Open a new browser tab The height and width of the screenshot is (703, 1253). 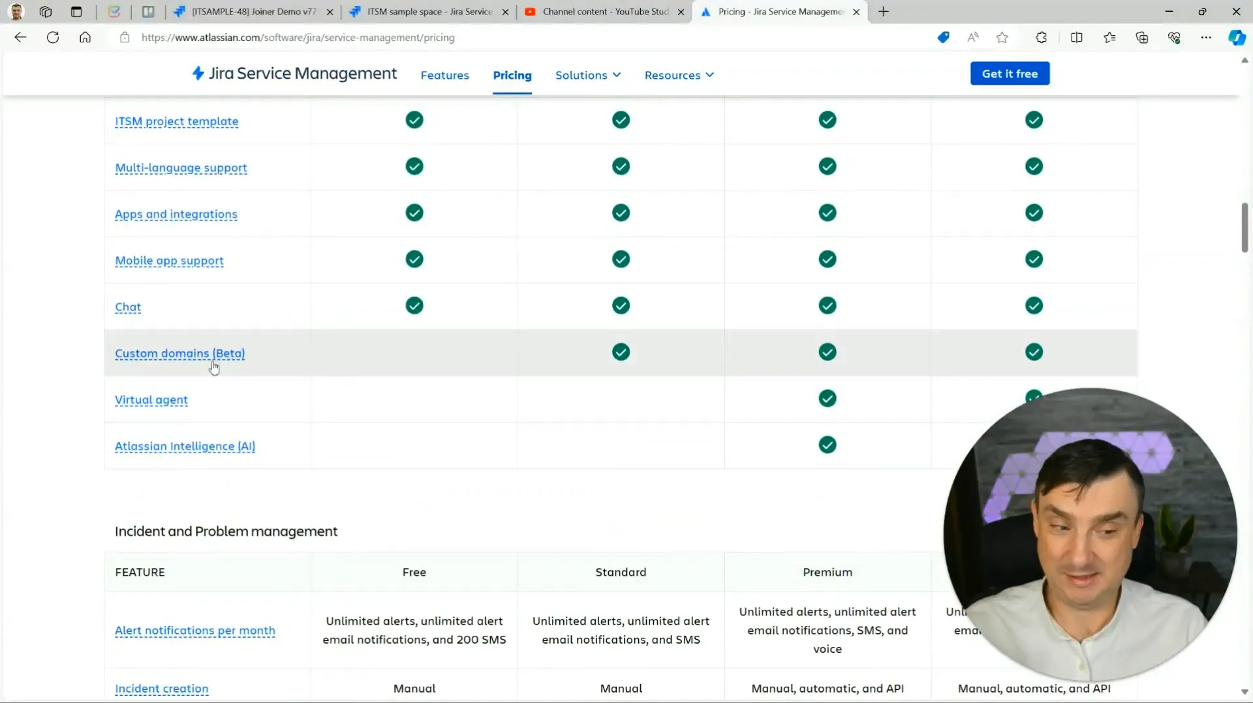pyautogui.click(x=884, y=12)
